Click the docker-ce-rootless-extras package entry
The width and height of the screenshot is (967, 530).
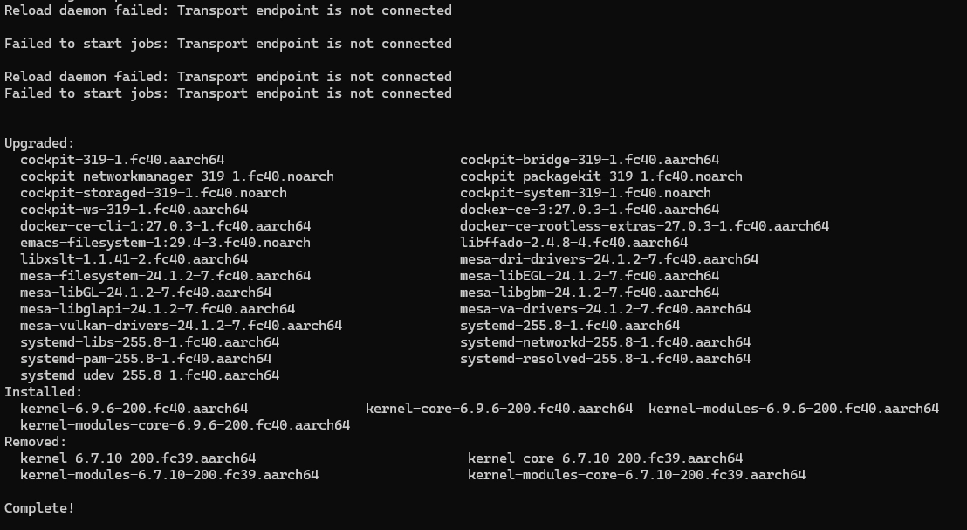point(644,226)
